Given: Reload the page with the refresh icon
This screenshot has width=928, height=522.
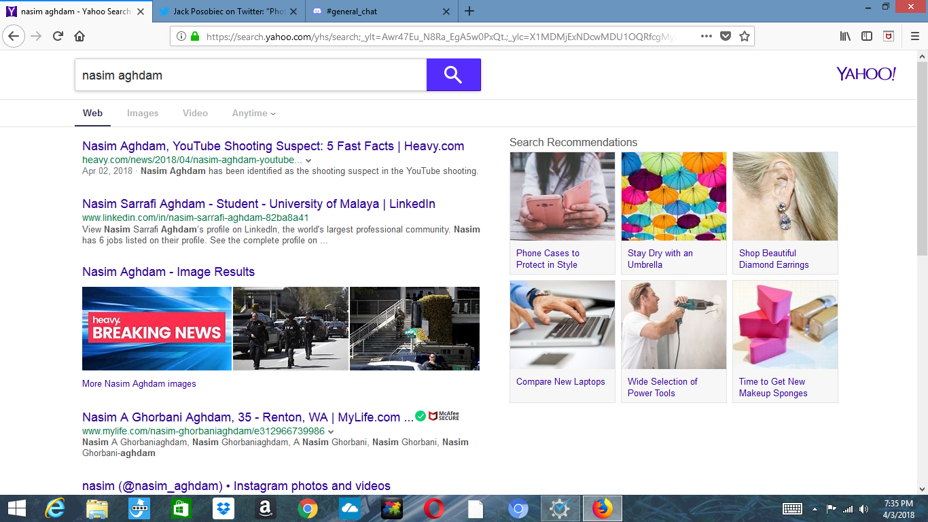Looking at the screenshot, I should click(58, 37).
